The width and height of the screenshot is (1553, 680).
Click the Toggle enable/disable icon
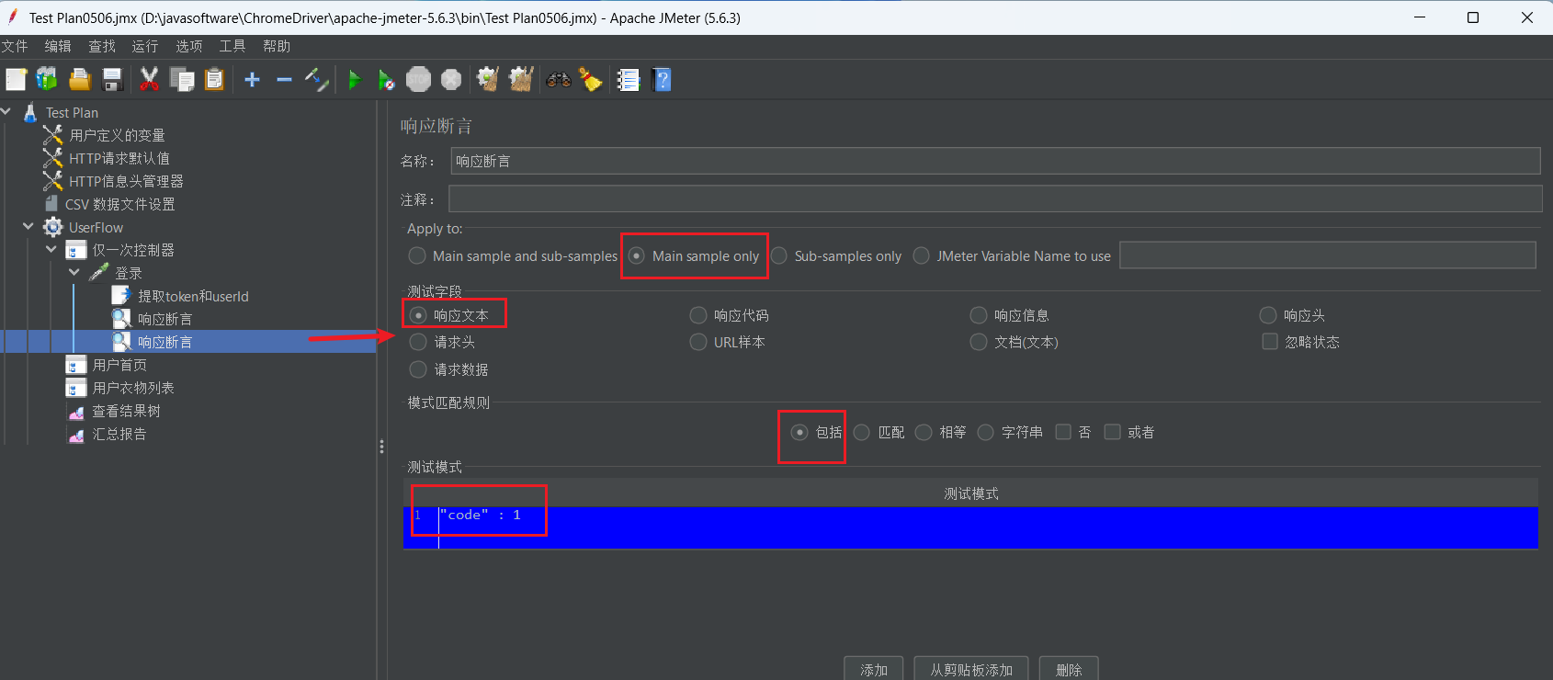pyautogui.click(x=316, y=80)
